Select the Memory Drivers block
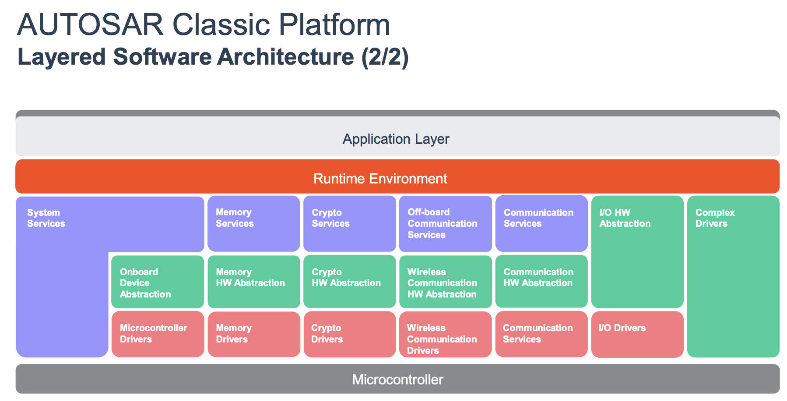This screenshot has width=787, height=401. pos(254,334)
